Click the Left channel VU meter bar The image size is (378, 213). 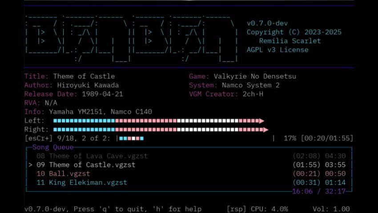tap(159, 121)
